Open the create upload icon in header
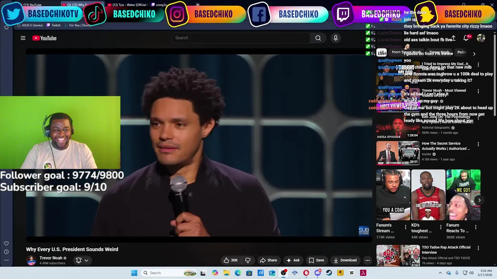Image resolution: width=497 pixels, height=279 pixels. pos(453,38)
